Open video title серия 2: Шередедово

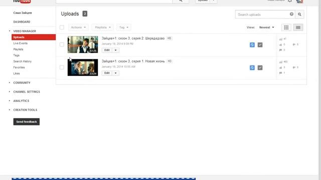point(133,38)
